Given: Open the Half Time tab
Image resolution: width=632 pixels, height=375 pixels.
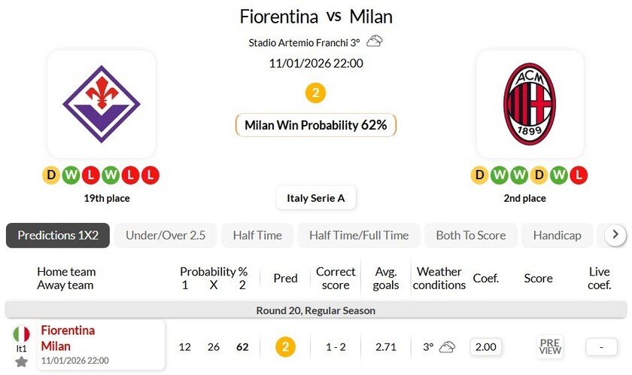Looking at the screenshot, I should (257, 235).
